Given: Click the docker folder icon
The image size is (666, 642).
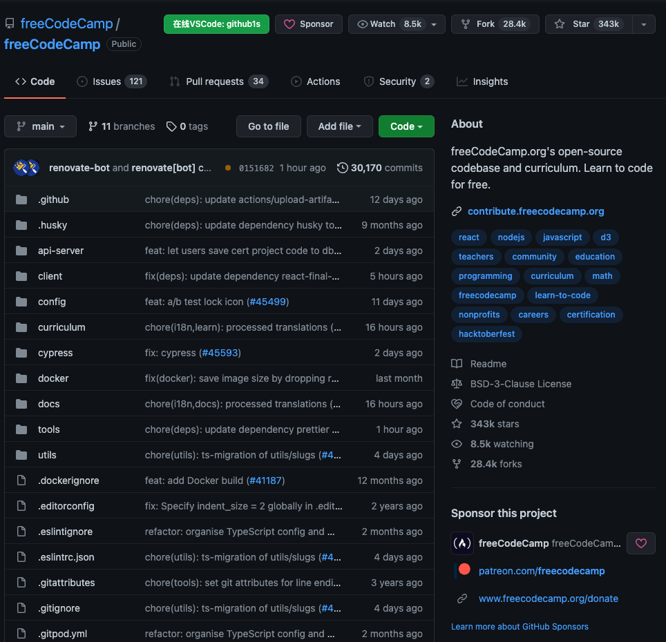Looking at the screenshot, I should pos(21,378).
